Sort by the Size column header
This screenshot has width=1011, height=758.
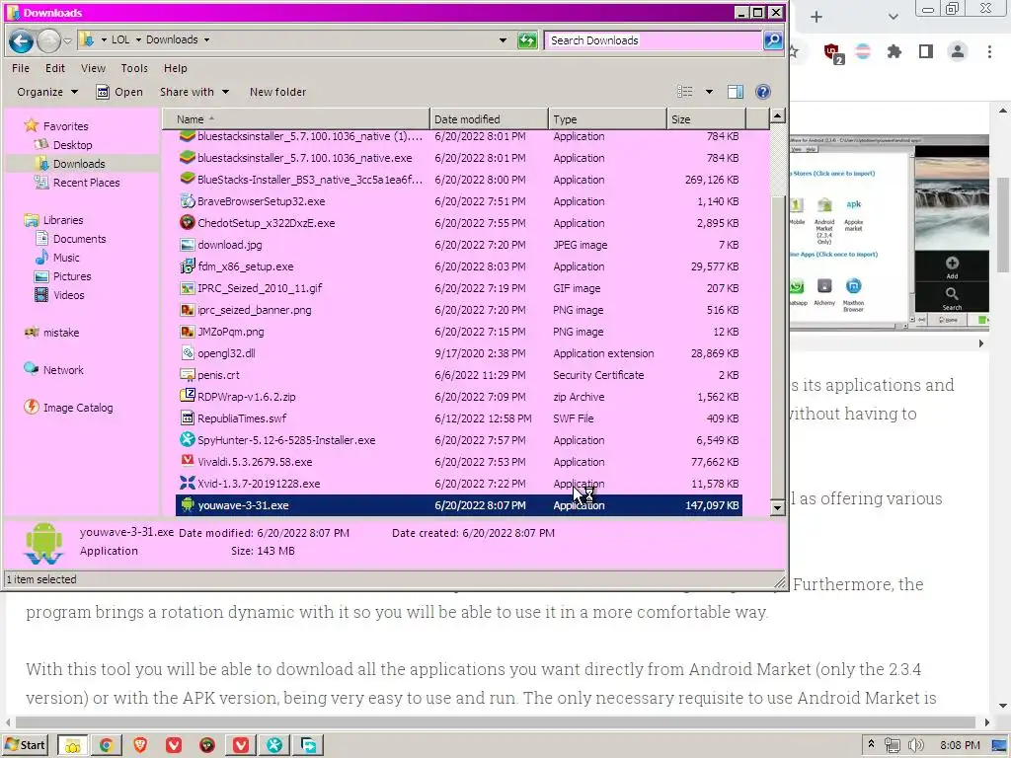point(707,119)
